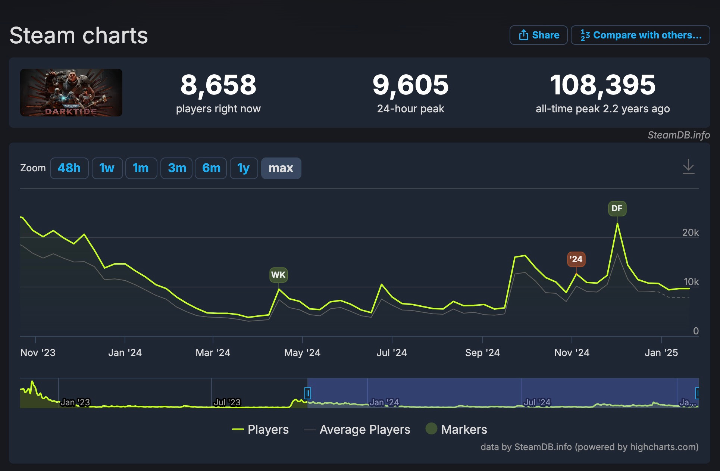The image size is (720, 471).
Task: Click left navigator range handle
Action: point(308,393)
